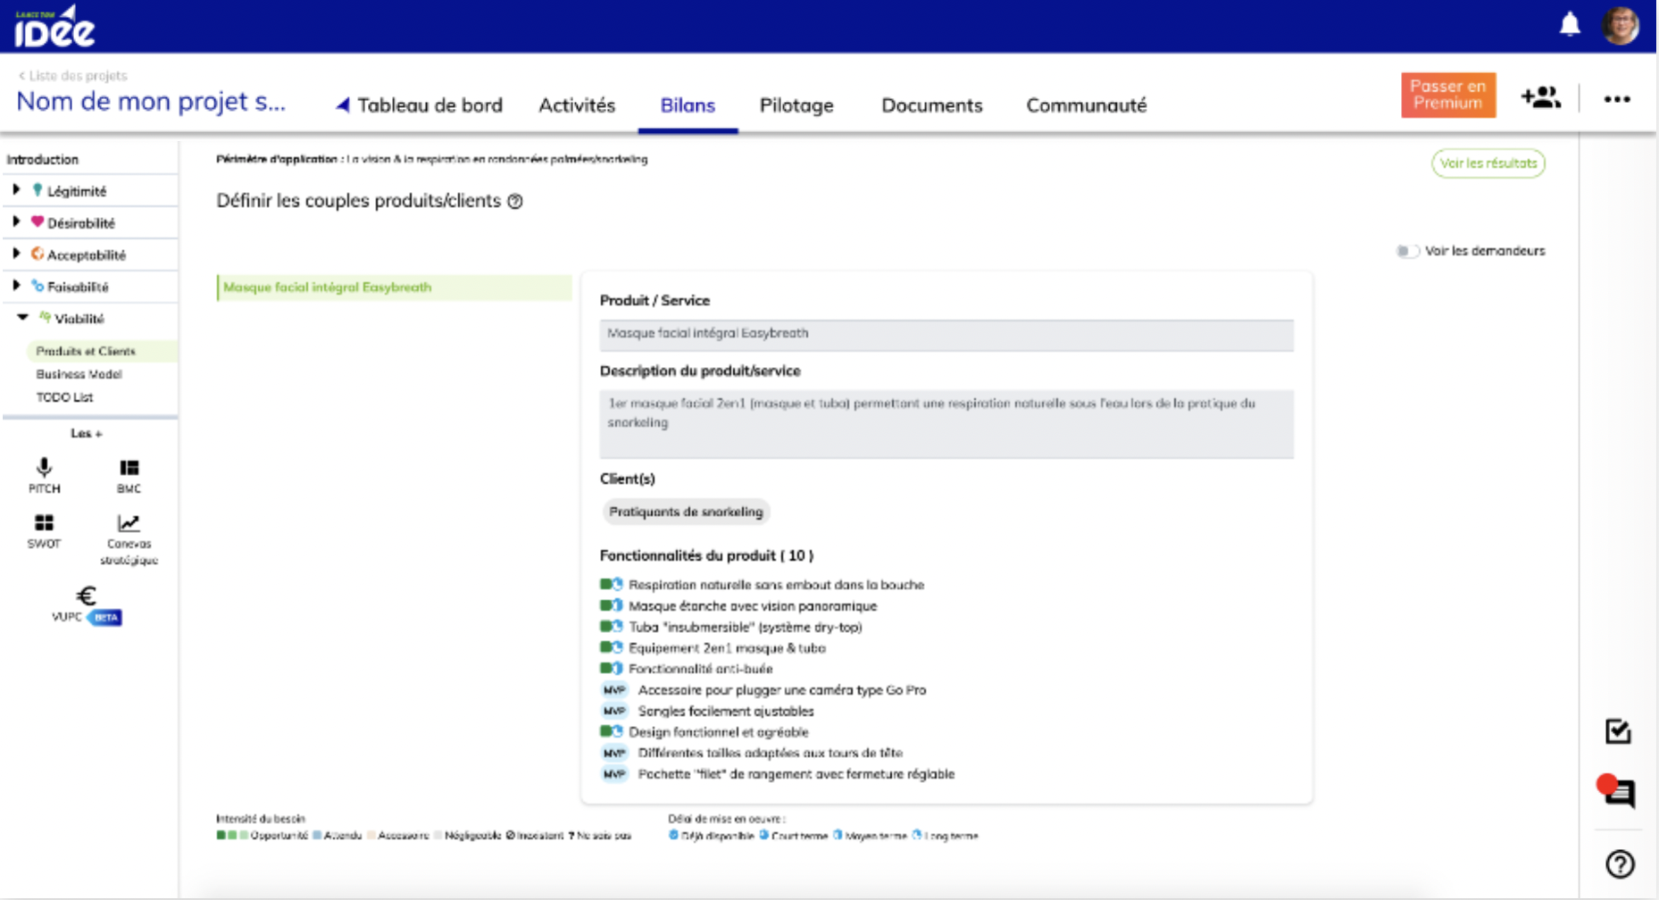
Task: Click 'Moyen terme' legend entry
Action: (870, 836)
